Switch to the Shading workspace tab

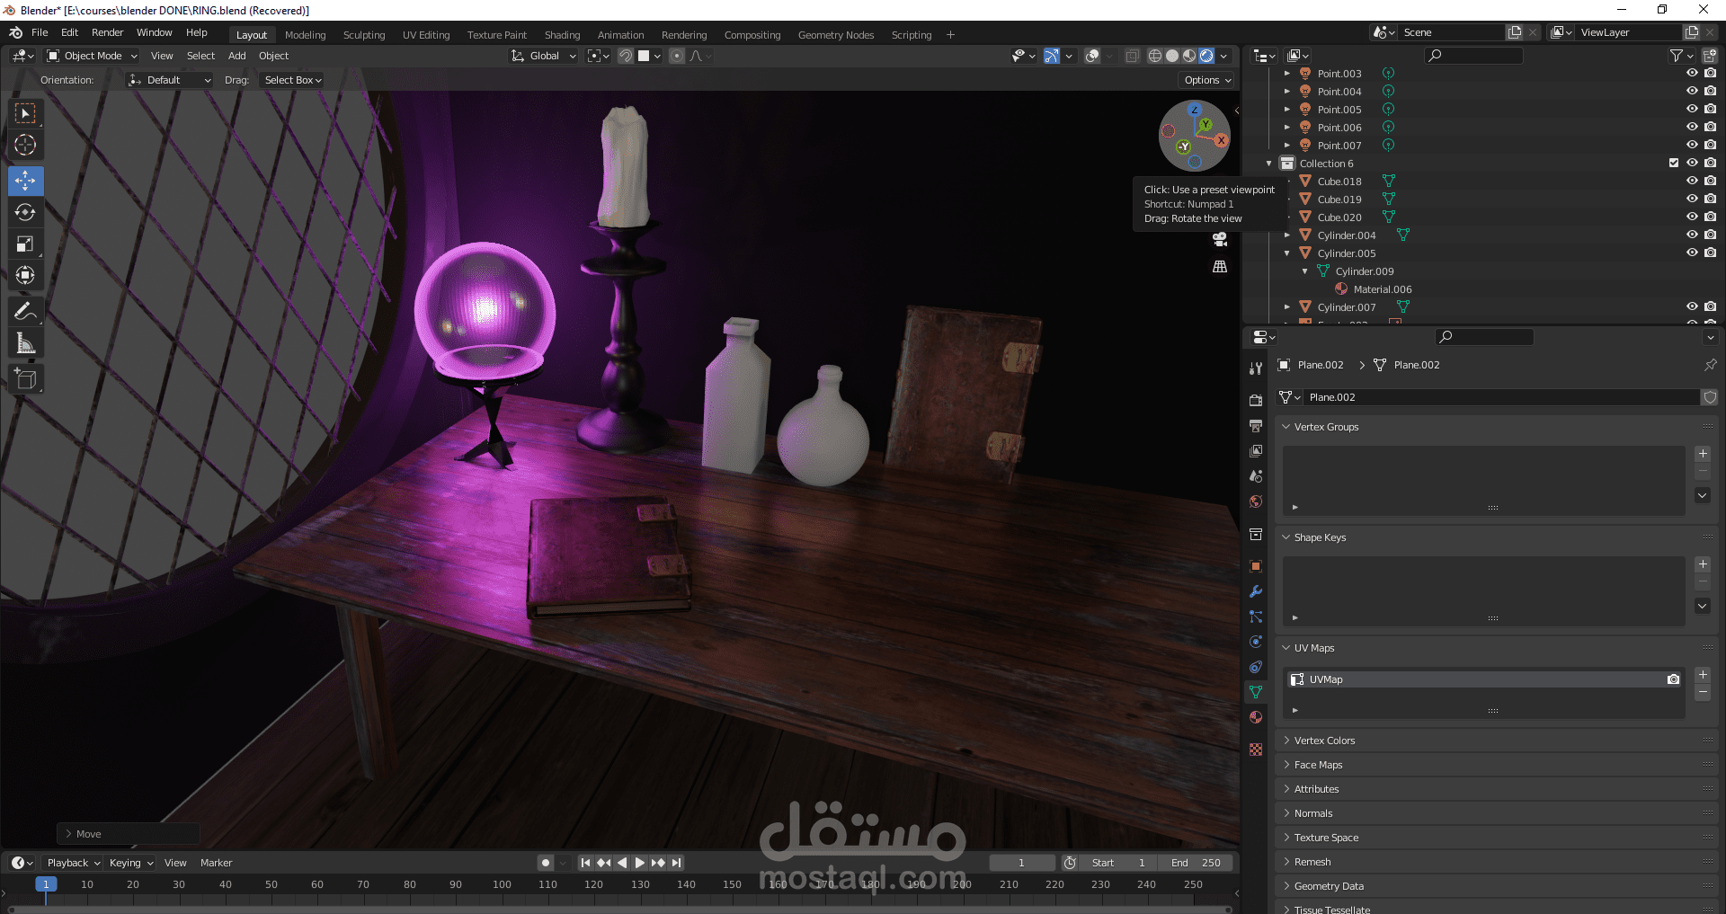click(562, 35)
